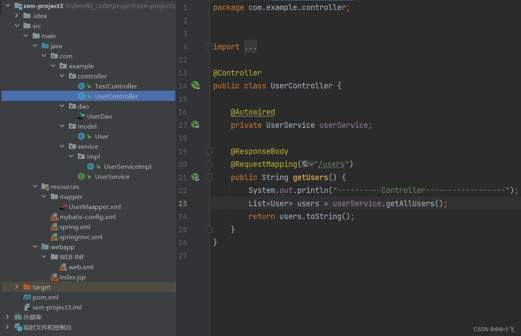Toggle the fold marker at line 25

[209, 229]
